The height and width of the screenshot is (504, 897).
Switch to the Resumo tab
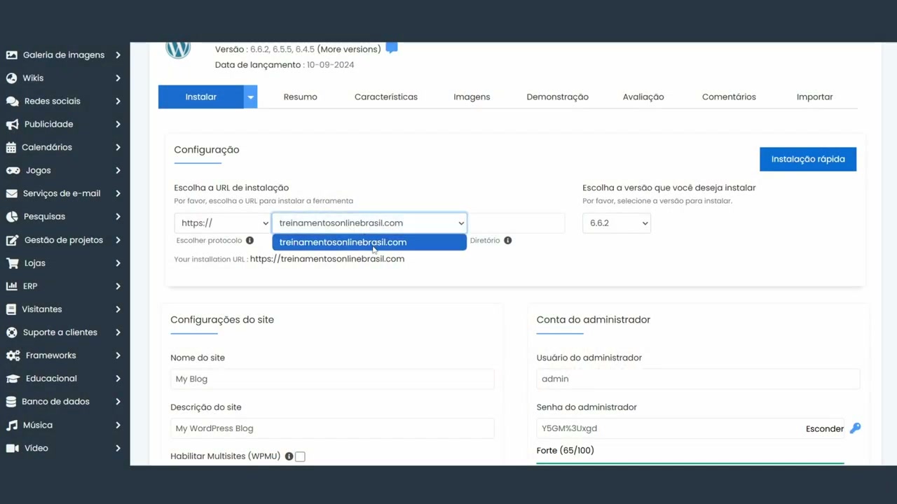tap(300, 97)
